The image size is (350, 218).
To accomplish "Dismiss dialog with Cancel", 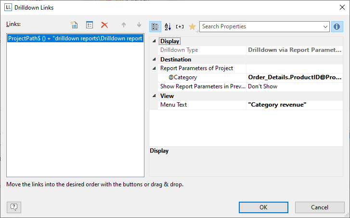I will [320, 207].
